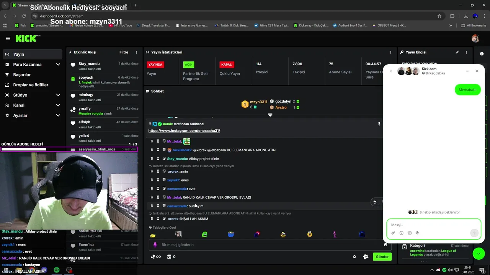This screenshot has width=490, height=275.
Task: Open three-dot menu of Etkinlik Akışı panel
Action: [137, 52]
